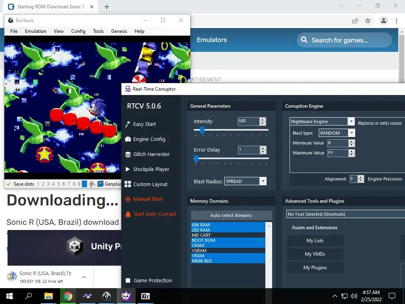
Task: Open the No Tool Selected (Shortcuts) dropdown
Action: (x=346, y=214)
